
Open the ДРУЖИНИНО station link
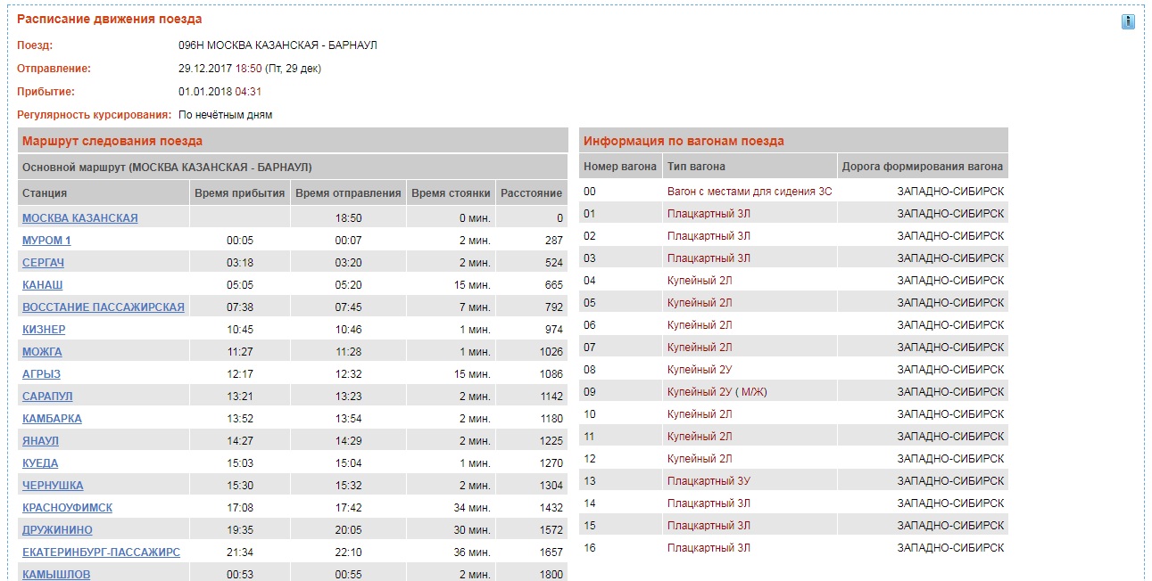pyautogui.click(x=57, y=530)
